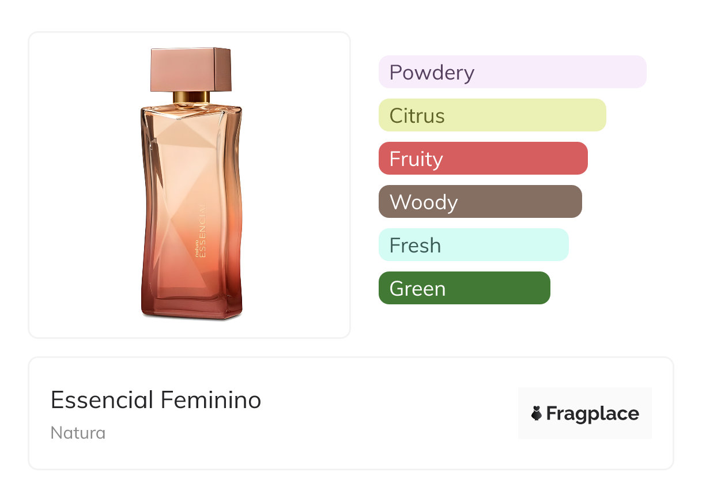Choose the dark Green accord bar
Screen dimensions: 702x498
(x=464, y=288)
